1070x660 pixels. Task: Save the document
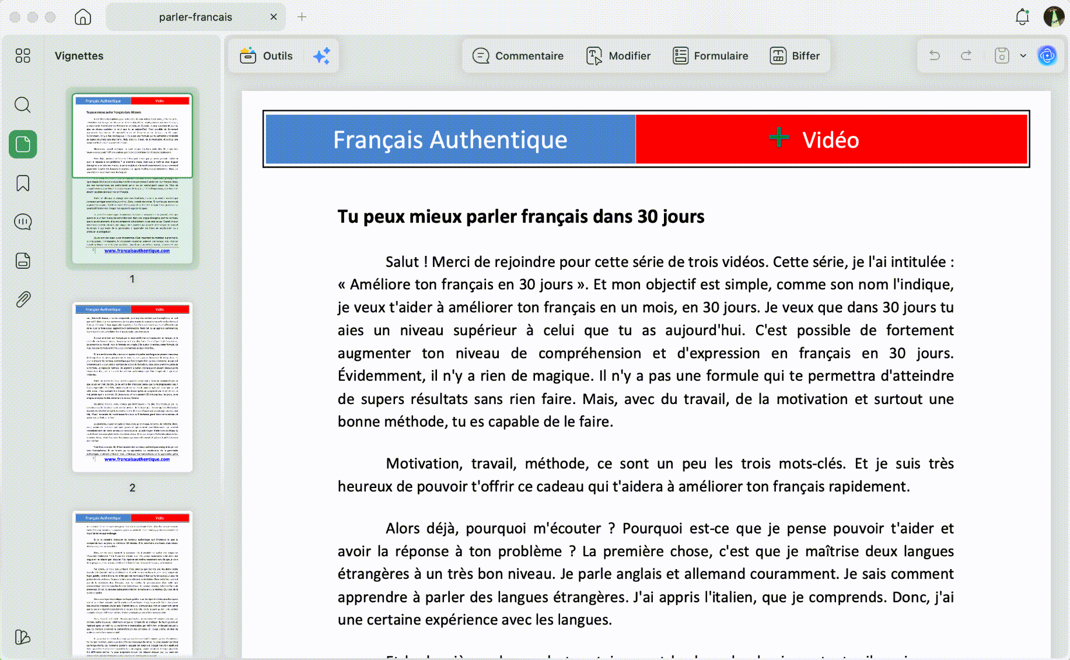1002,55
